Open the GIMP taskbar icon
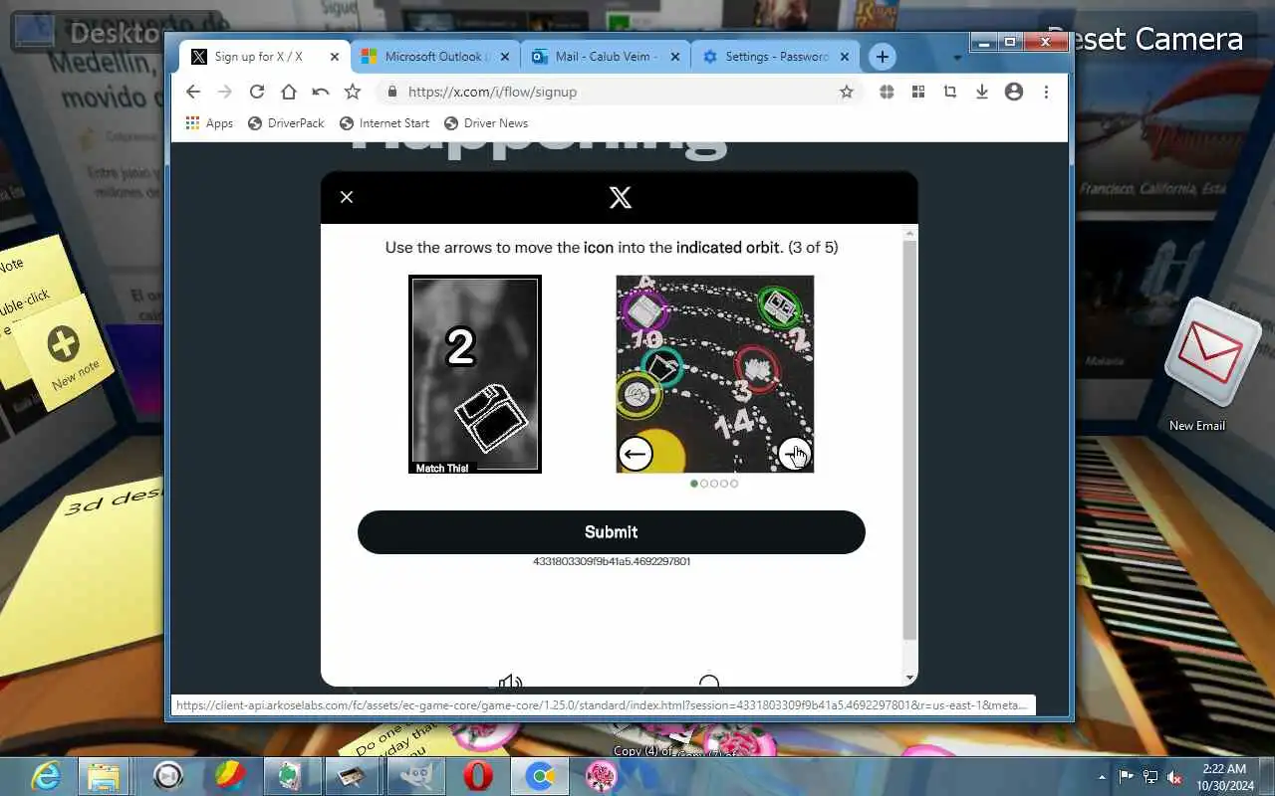This screenshot has height=796, width=1275. [415, 776]
